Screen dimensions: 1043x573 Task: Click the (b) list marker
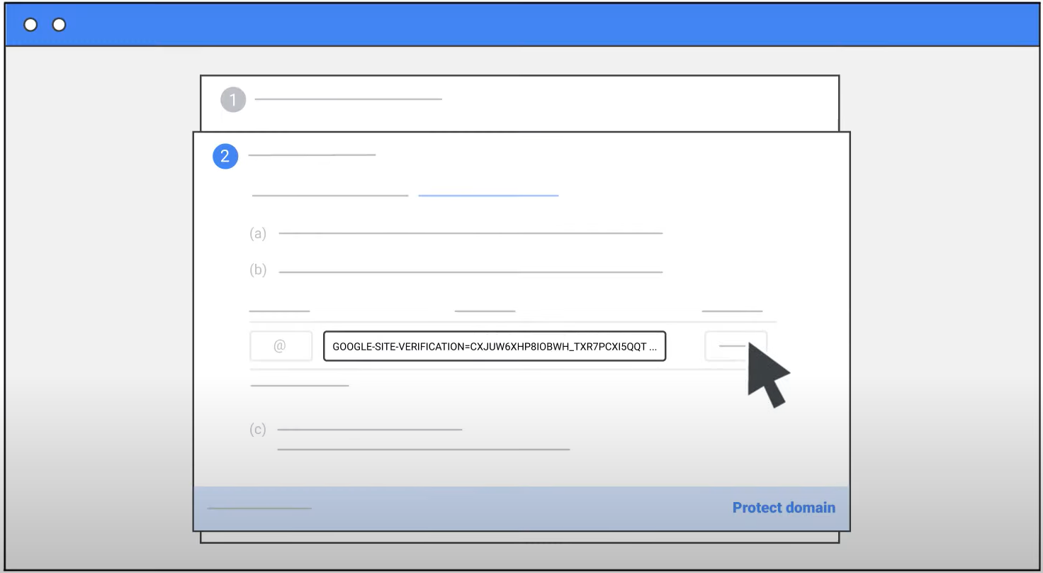click(x=258, y=269)
